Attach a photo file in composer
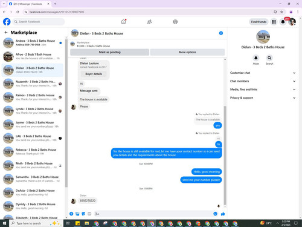Viewport: 302px width, 227px height. click(77, 214)
